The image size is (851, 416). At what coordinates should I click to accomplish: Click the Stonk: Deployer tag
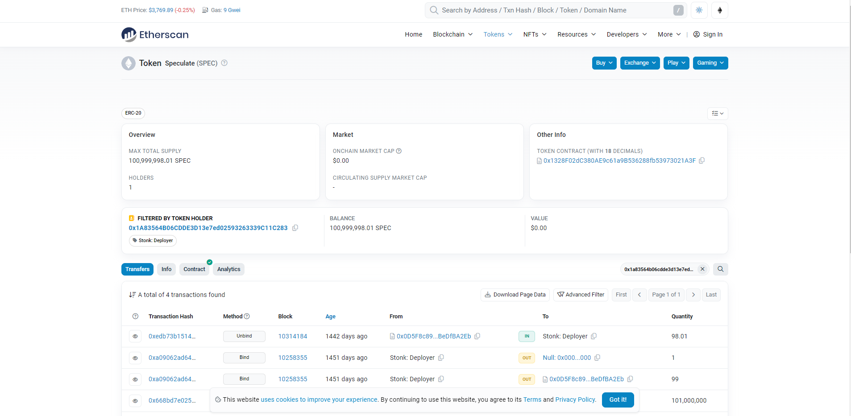(153, 241)
